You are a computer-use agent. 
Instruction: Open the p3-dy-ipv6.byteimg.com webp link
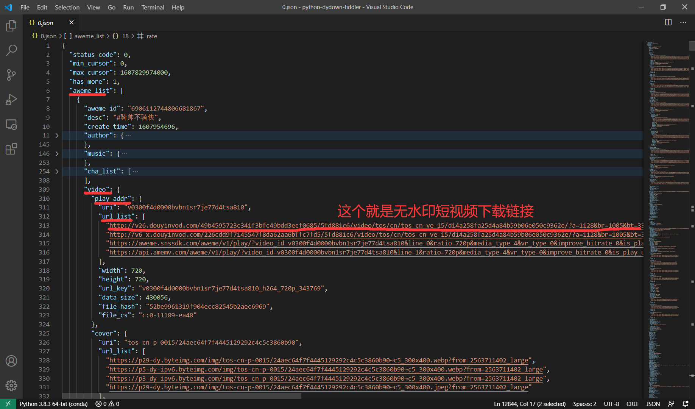pos(326,379)
